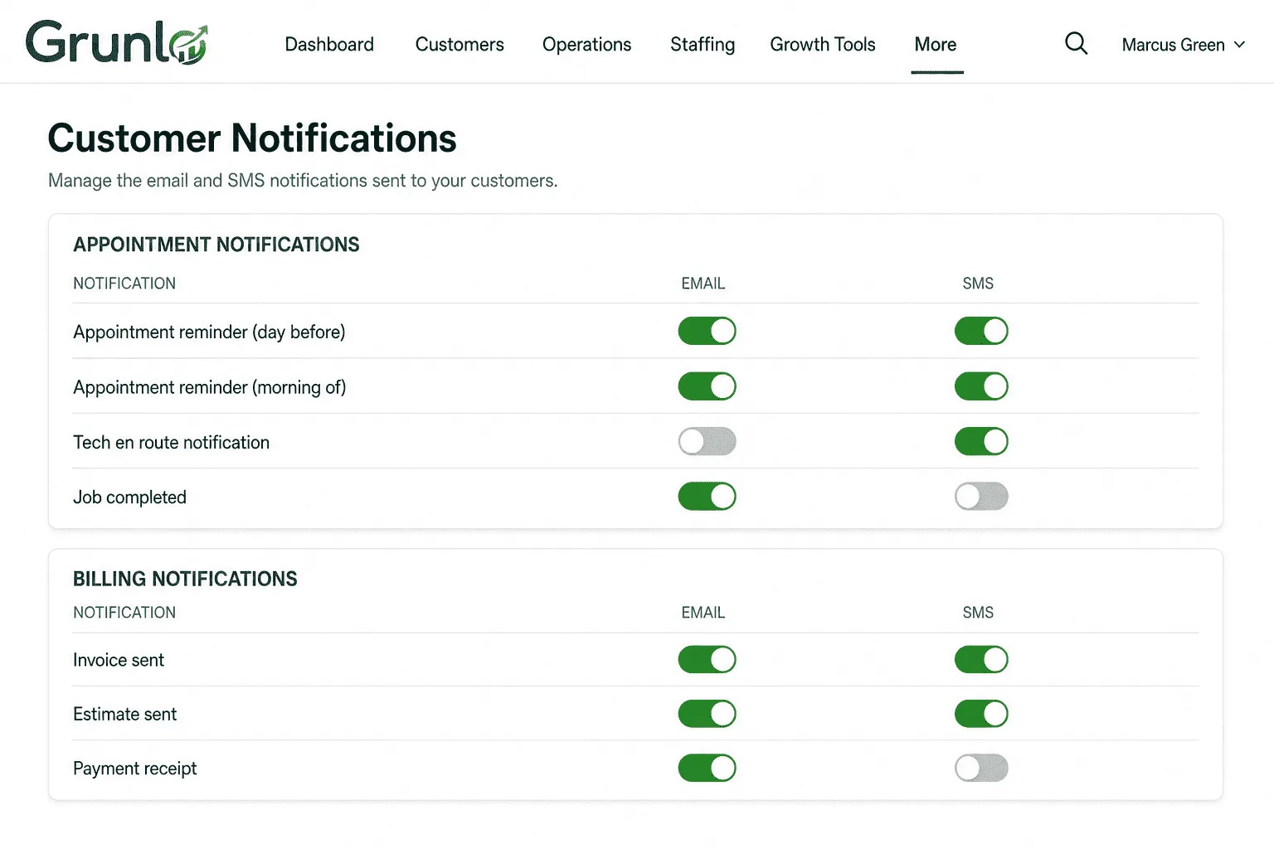Turn off Invoice sent email
1274x849 pixels.
(x=707, y=660)
